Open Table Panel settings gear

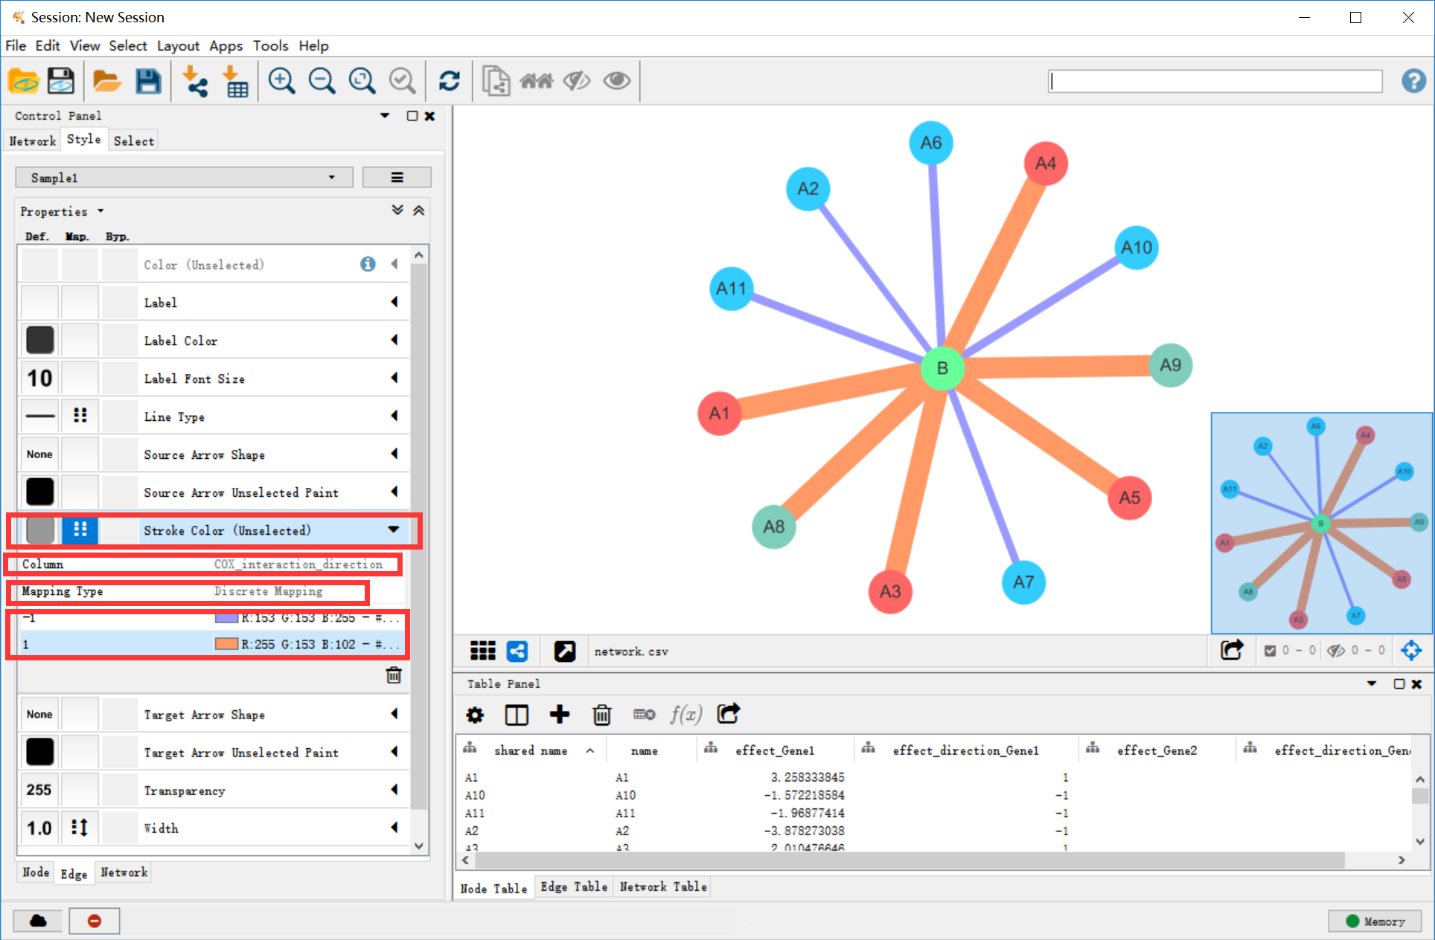[x=475, y=715]
